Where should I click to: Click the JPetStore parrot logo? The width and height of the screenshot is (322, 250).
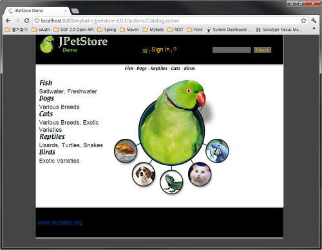(46, 44)
